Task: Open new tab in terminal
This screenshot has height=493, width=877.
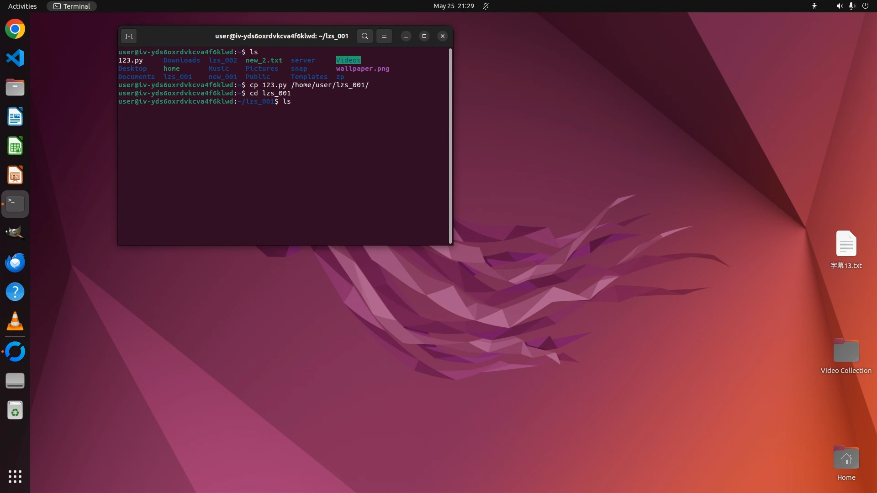Action: (129, 36)
